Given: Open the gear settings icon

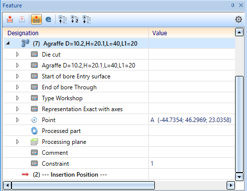Looking at the screenshot, I should [239, 19].
